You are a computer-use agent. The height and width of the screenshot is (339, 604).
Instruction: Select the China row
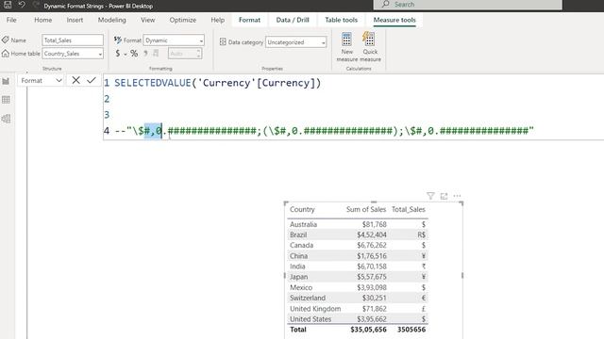358,255
